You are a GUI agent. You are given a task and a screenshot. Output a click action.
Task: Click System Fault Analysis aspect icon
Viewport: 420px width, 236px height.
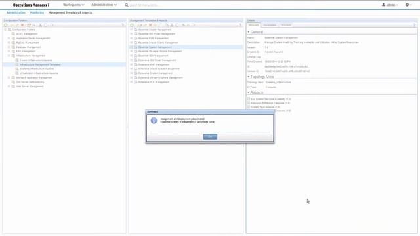[x=249, y=107]
